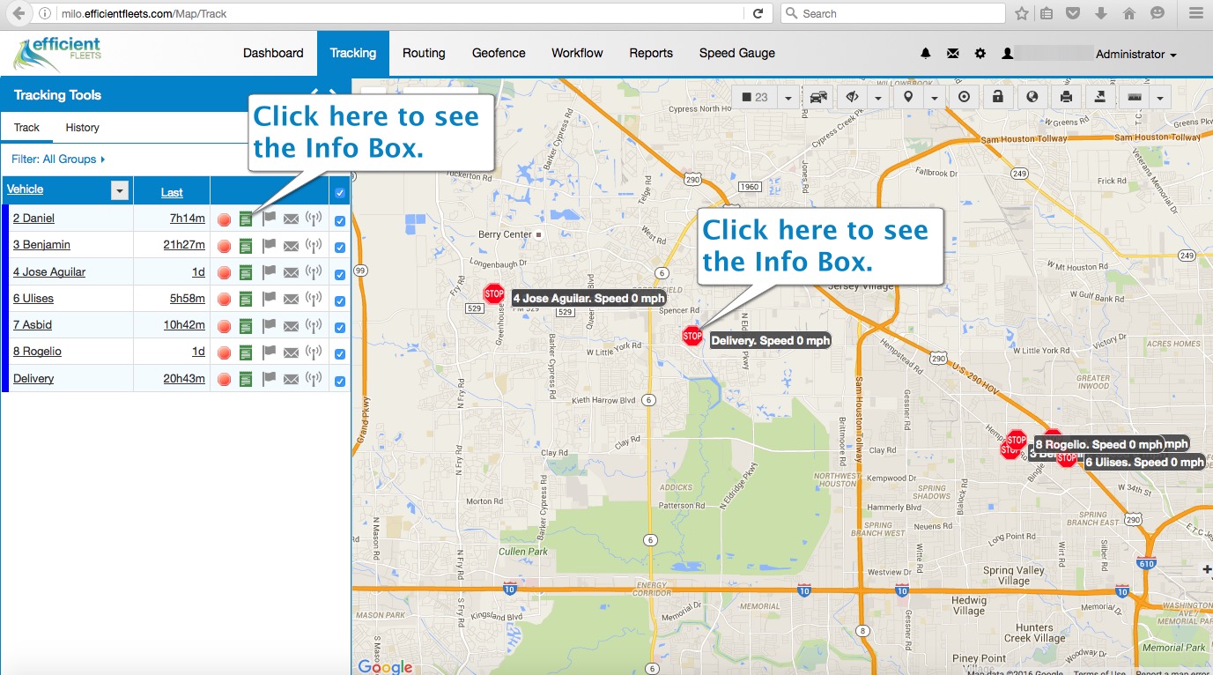This screenshot has width=1213, height=675.
Task: Click the red status icon for Delivery
Action: [224, 380]
